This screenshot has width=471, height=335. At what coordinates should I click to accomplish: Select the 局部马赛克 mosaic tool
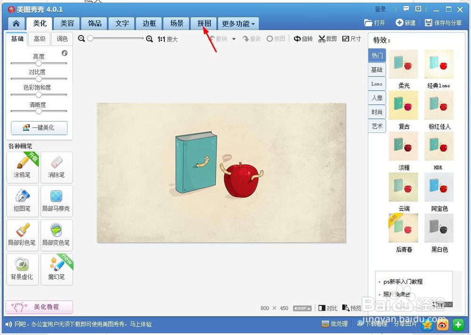pos(57,201)
